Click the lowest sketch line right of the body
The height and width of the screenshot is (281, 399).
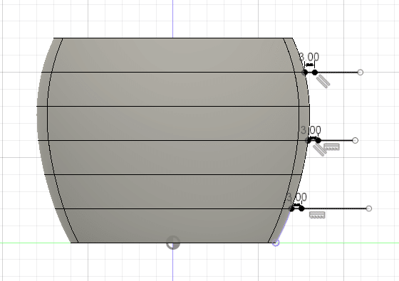(335, 208)
